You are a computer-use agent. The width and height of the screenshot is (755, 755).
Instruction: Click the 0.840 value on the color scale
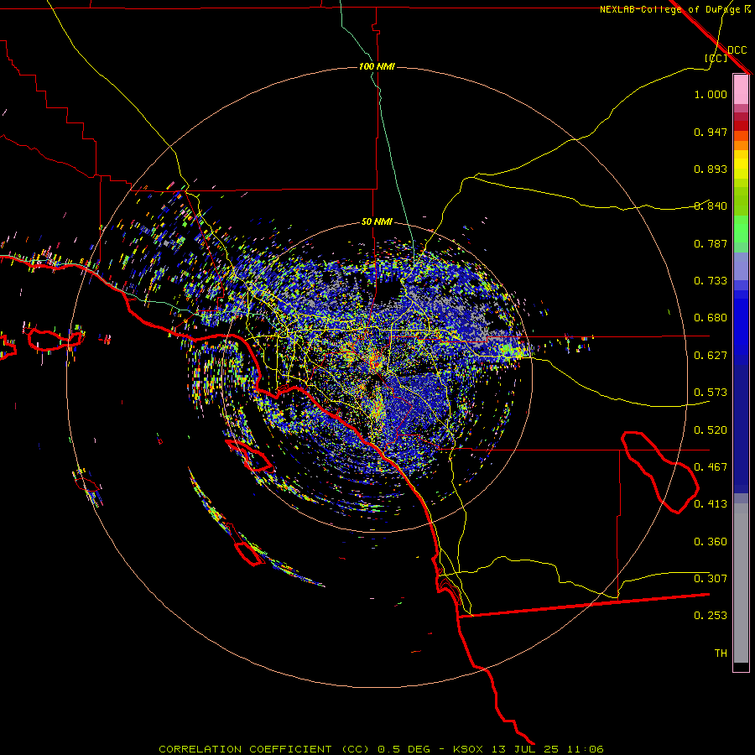pyautogui.click(x=711, y=206)
